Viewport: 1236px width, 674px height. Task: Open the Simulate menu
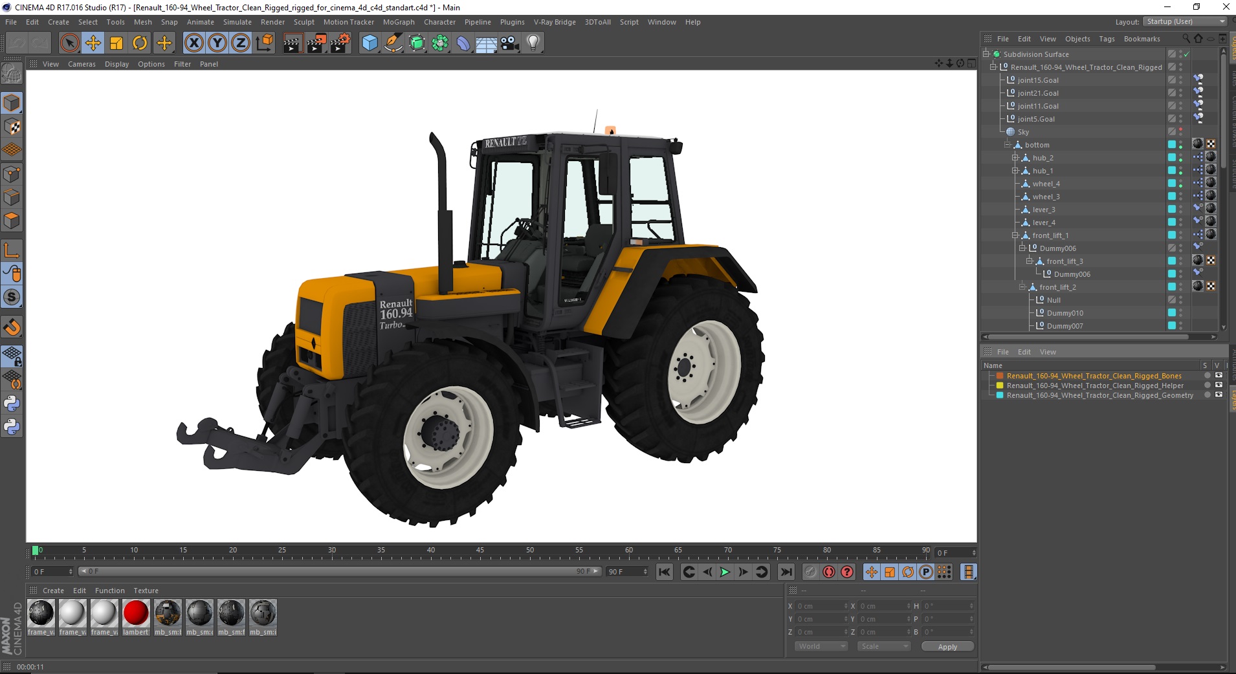point(237,22)
